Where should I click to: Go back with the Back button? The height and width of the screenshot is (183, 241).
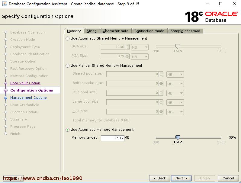pyautogui.click(x=160, y=178)
